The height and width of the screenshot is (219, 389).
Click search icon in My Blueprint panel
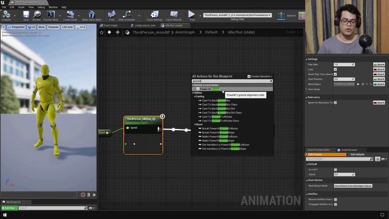(x=86, y=208)
